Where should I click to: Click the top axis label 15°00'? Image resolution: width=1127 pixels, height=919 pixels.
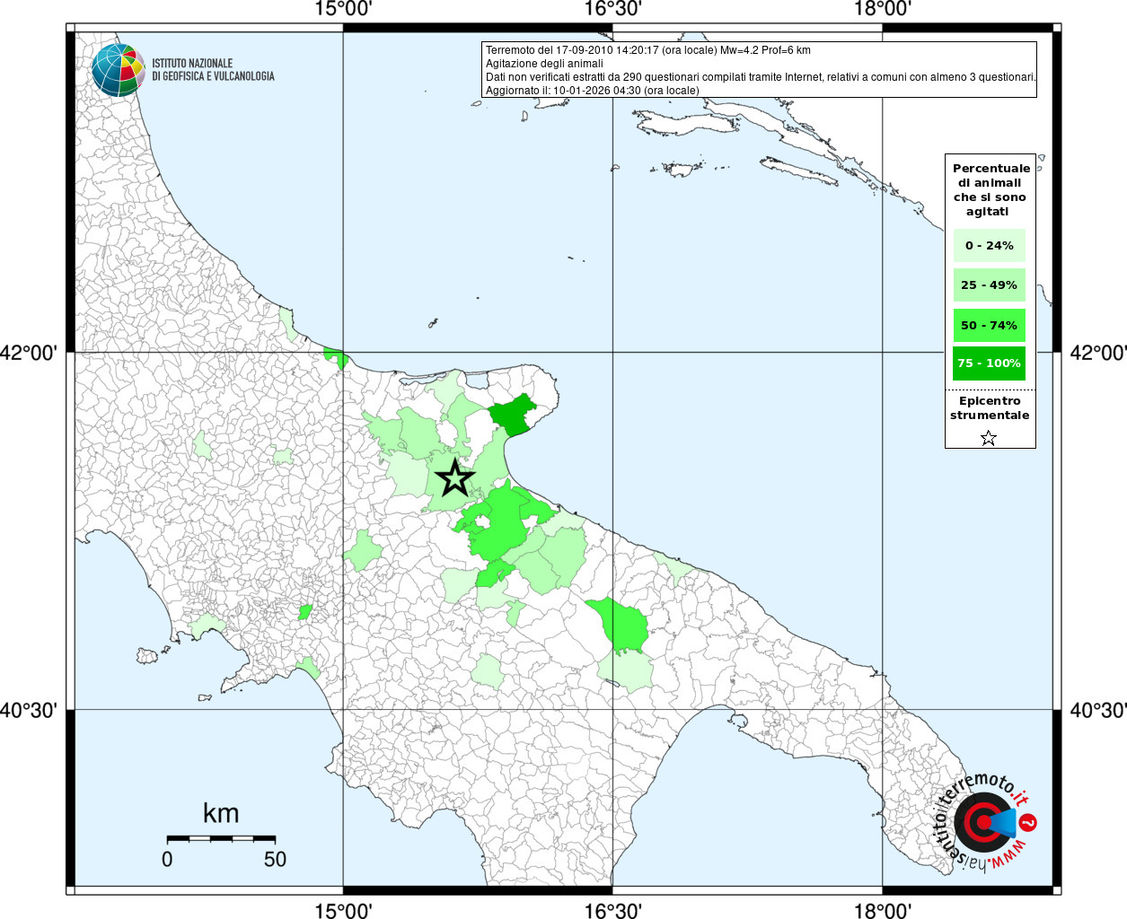[x=343, y=9]
